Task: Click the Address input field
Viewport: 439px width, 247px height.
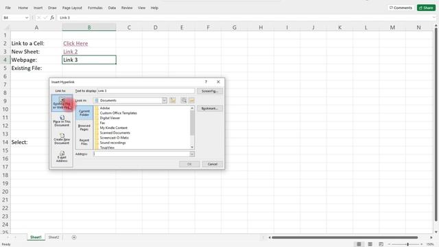Action: (x=142, y=154)
